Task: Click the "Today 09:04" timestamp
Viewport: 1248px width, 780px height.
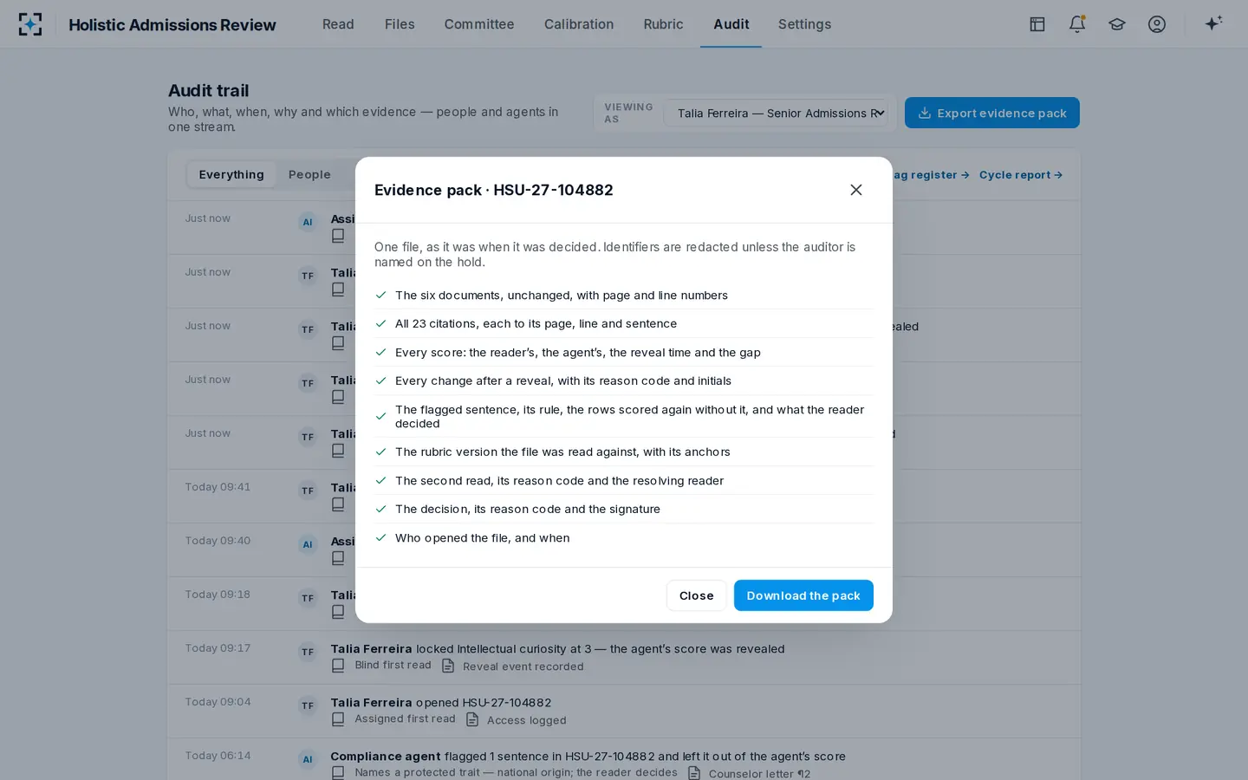Action: click(x=218, y=702)
